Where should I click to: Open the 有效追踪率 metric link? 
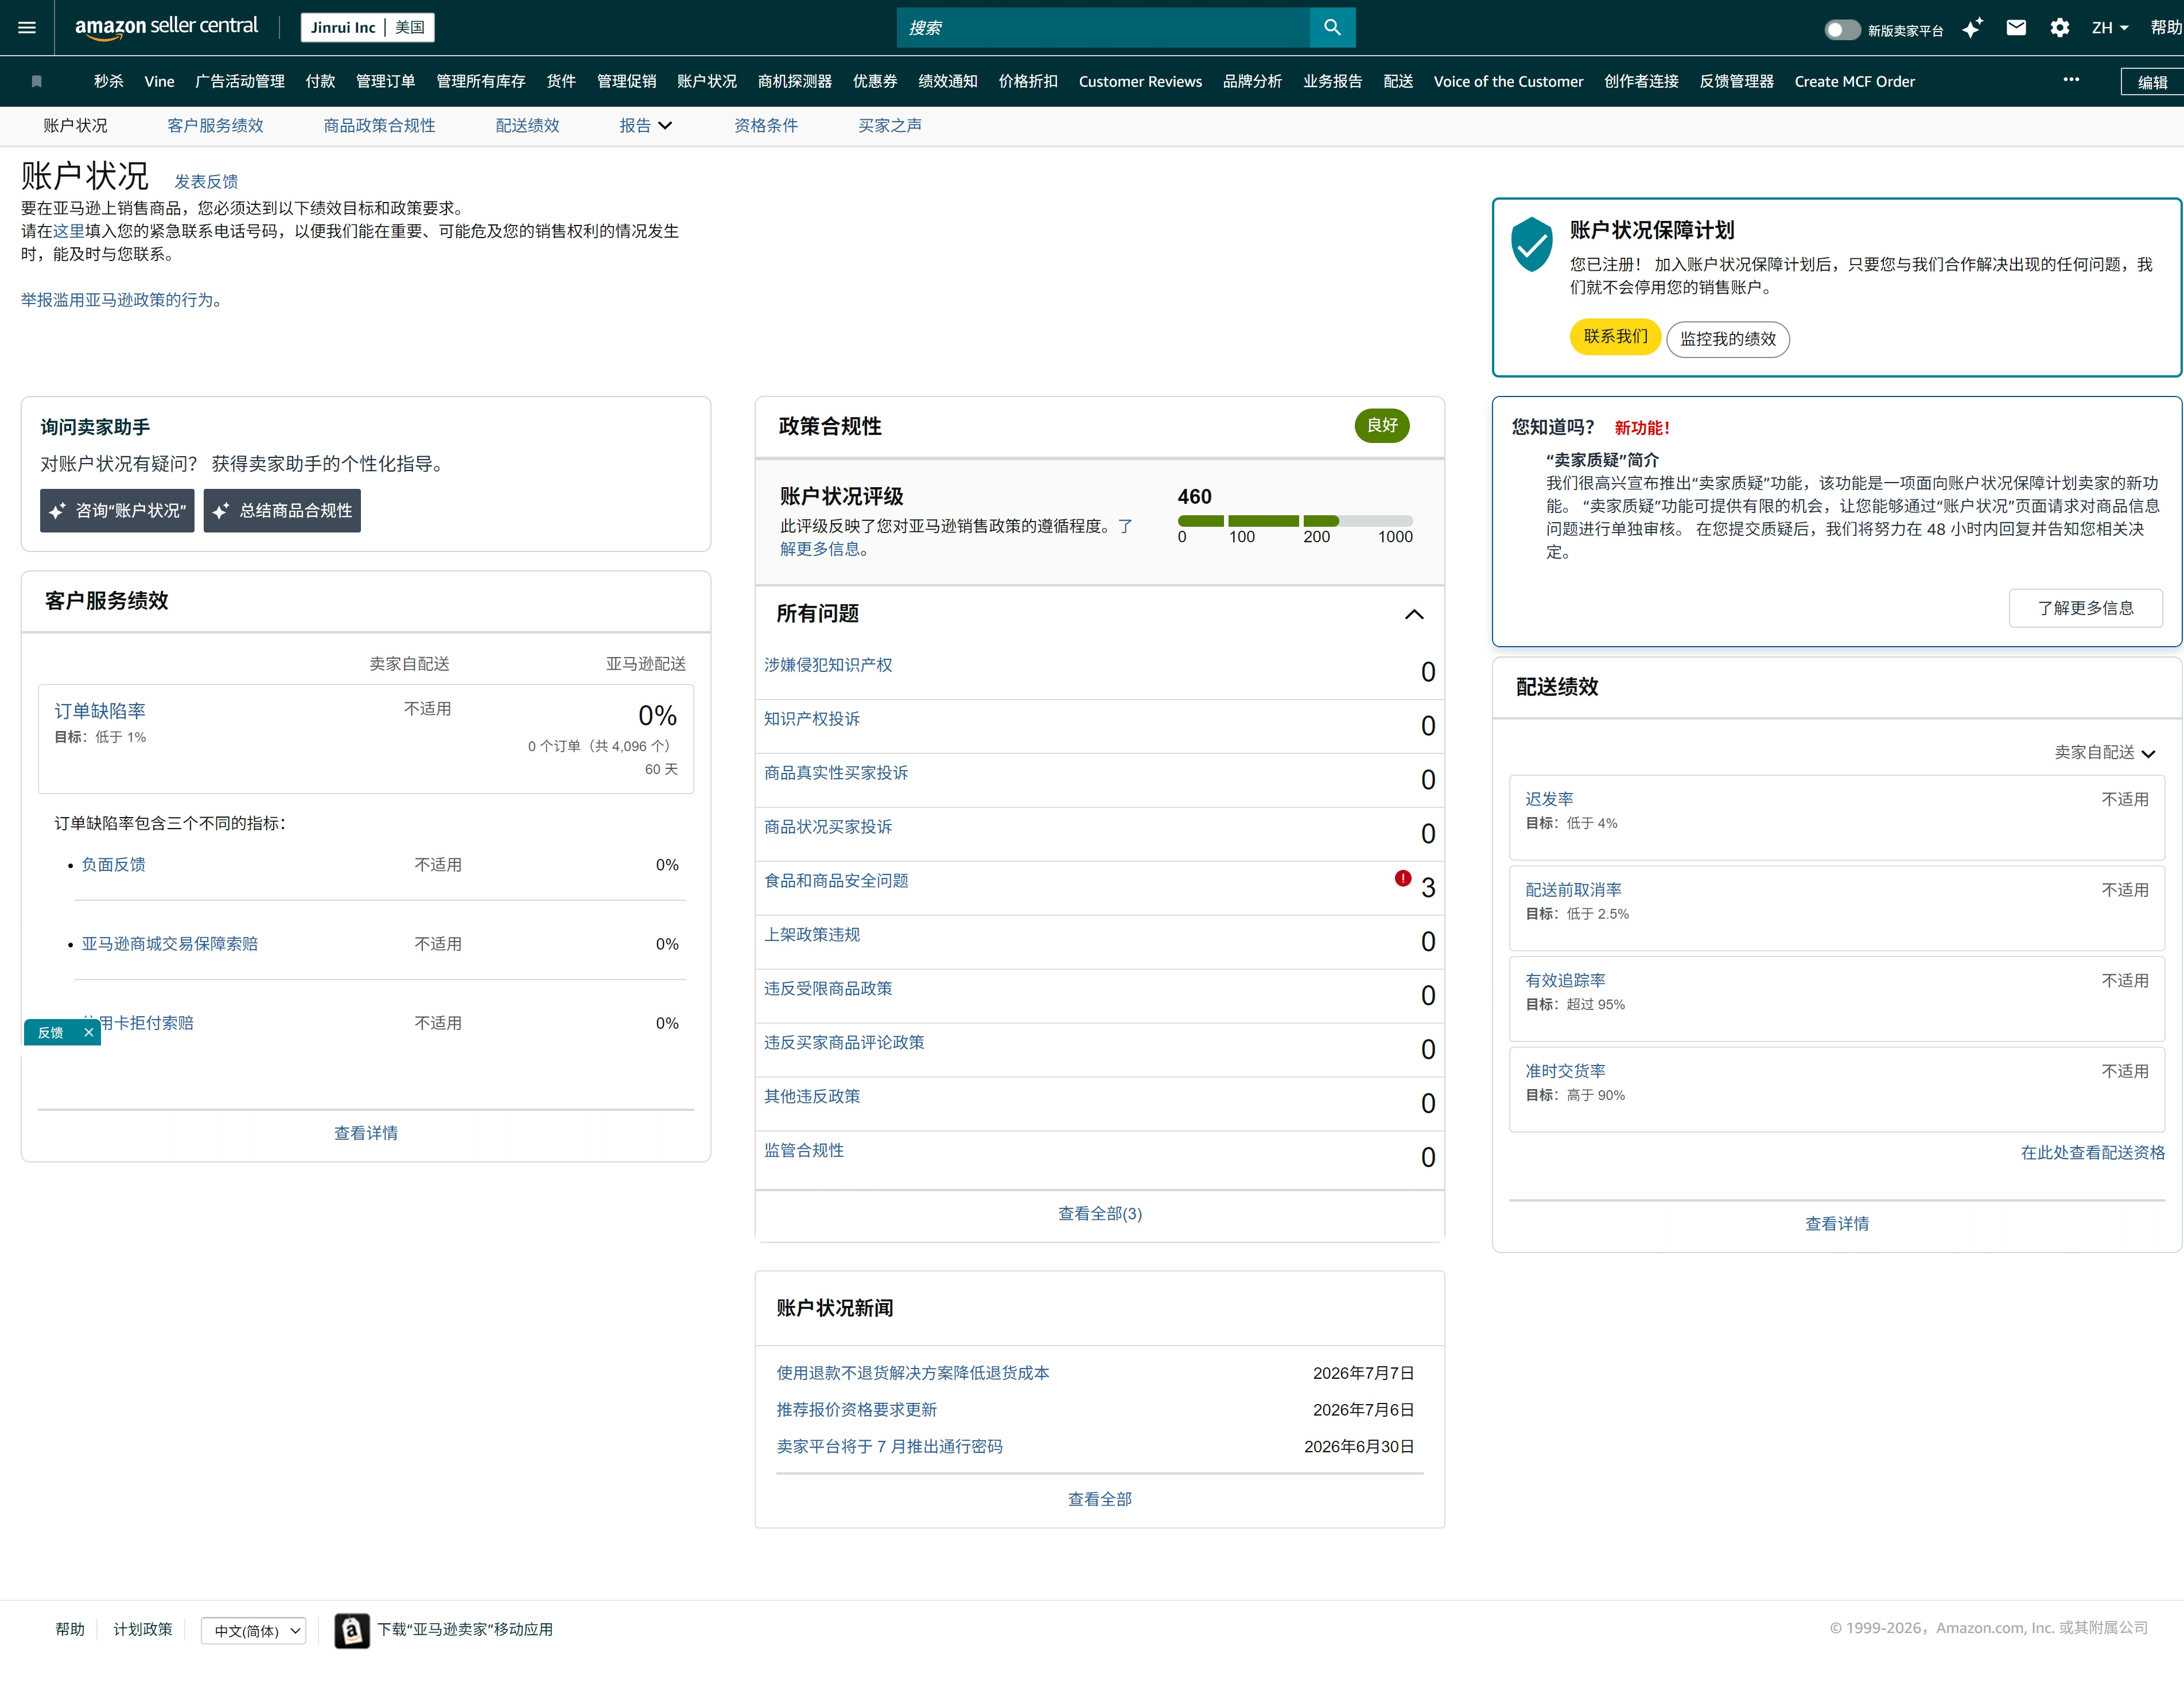[1565, 981]
